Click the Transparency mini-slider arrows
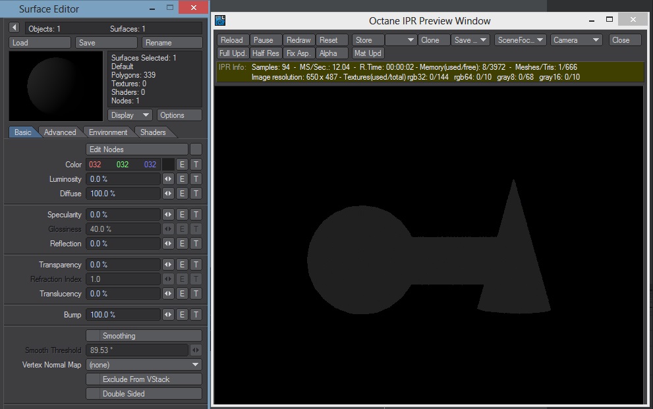Viewport: 653px width, 409px height. 168,265
